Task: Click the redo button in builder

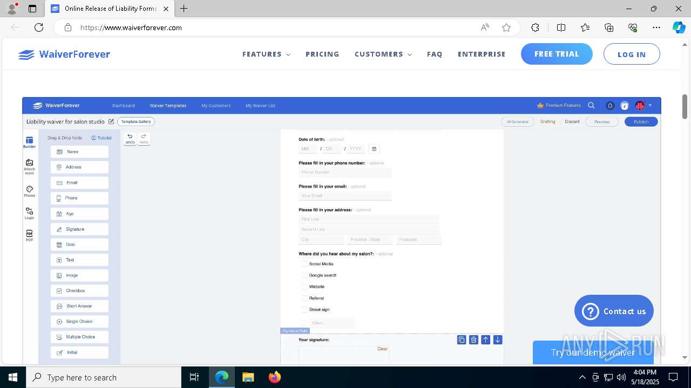Action: tap(144, 139)
